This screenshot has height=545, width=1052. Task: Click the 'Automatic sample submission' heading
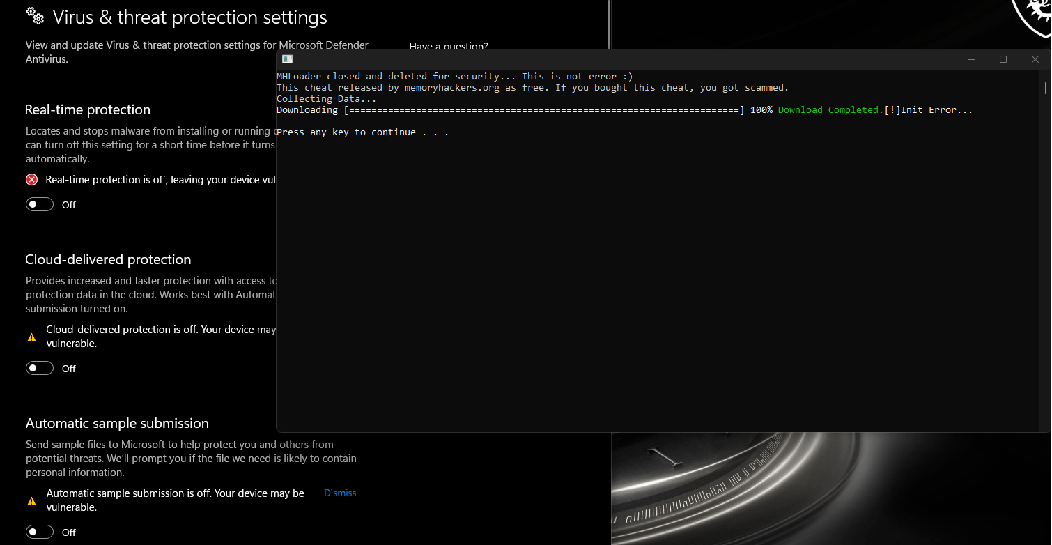pyautogui.click(x=117, y=423)
